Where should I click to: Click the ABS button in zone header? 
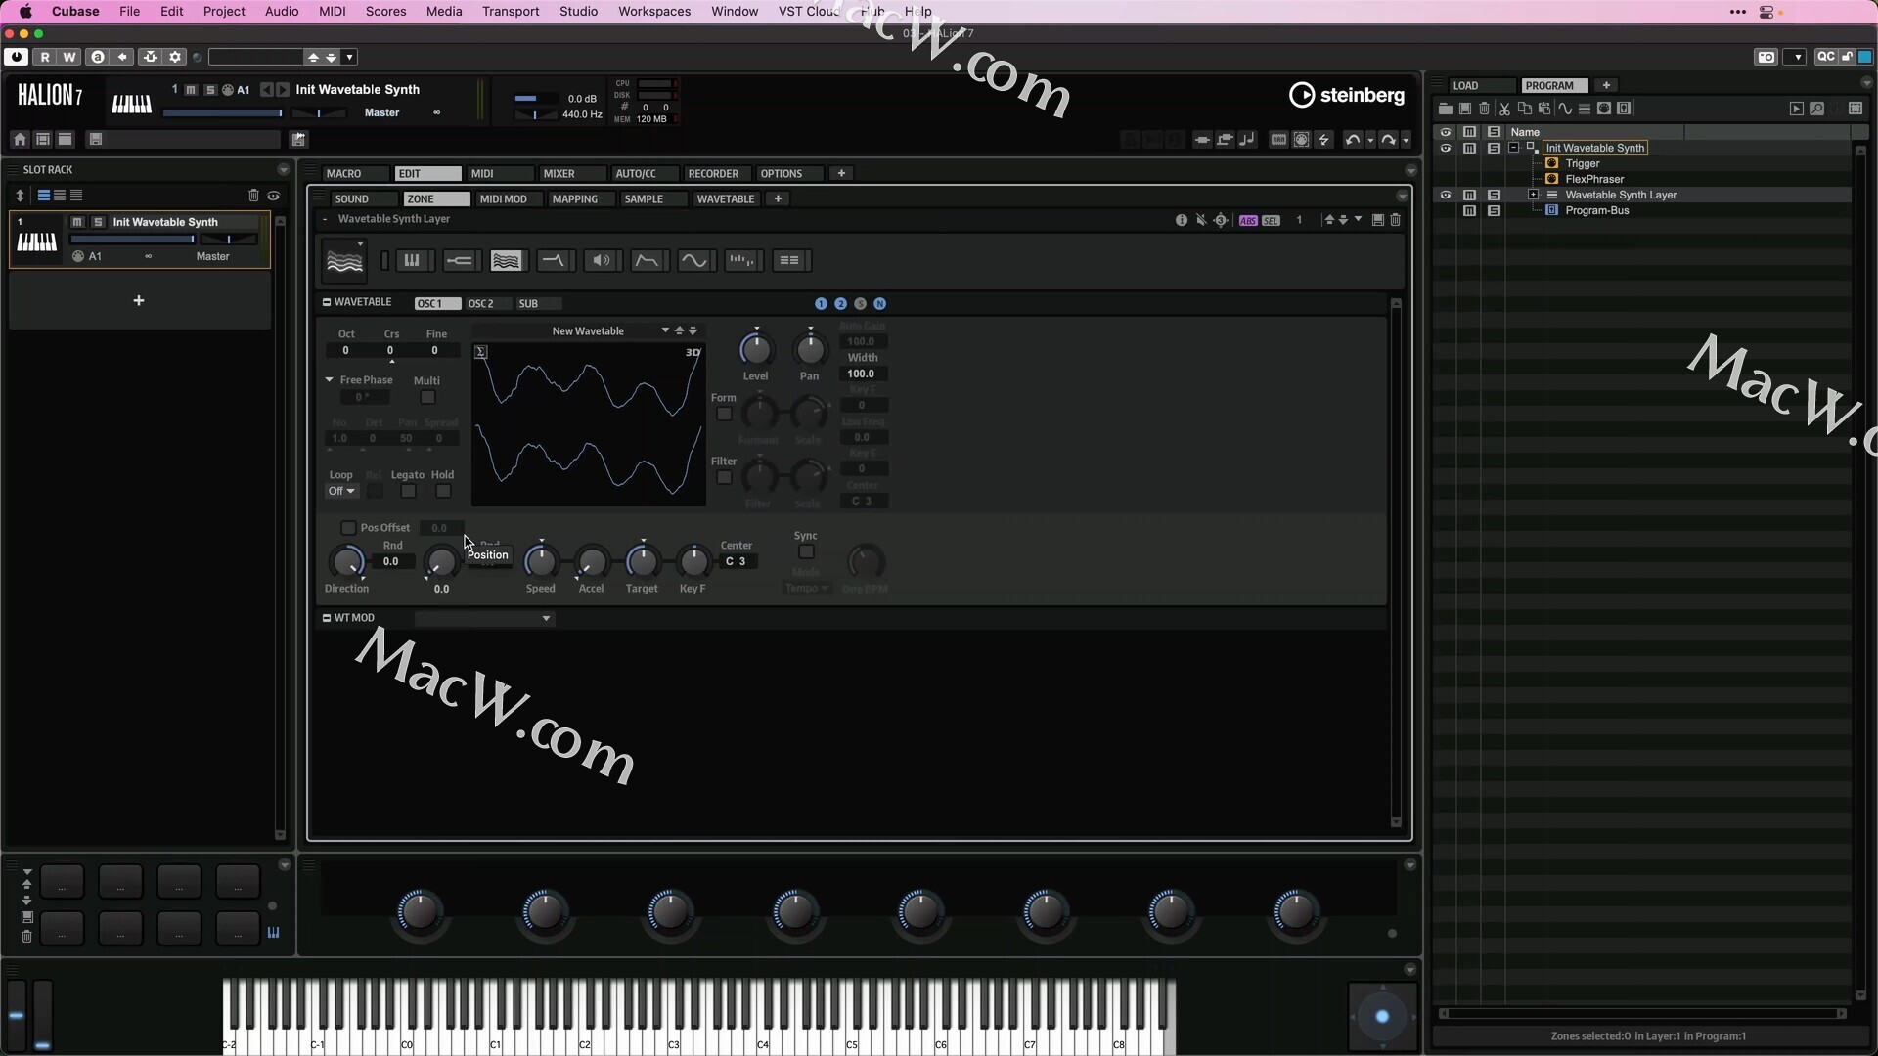[1248, 221]
